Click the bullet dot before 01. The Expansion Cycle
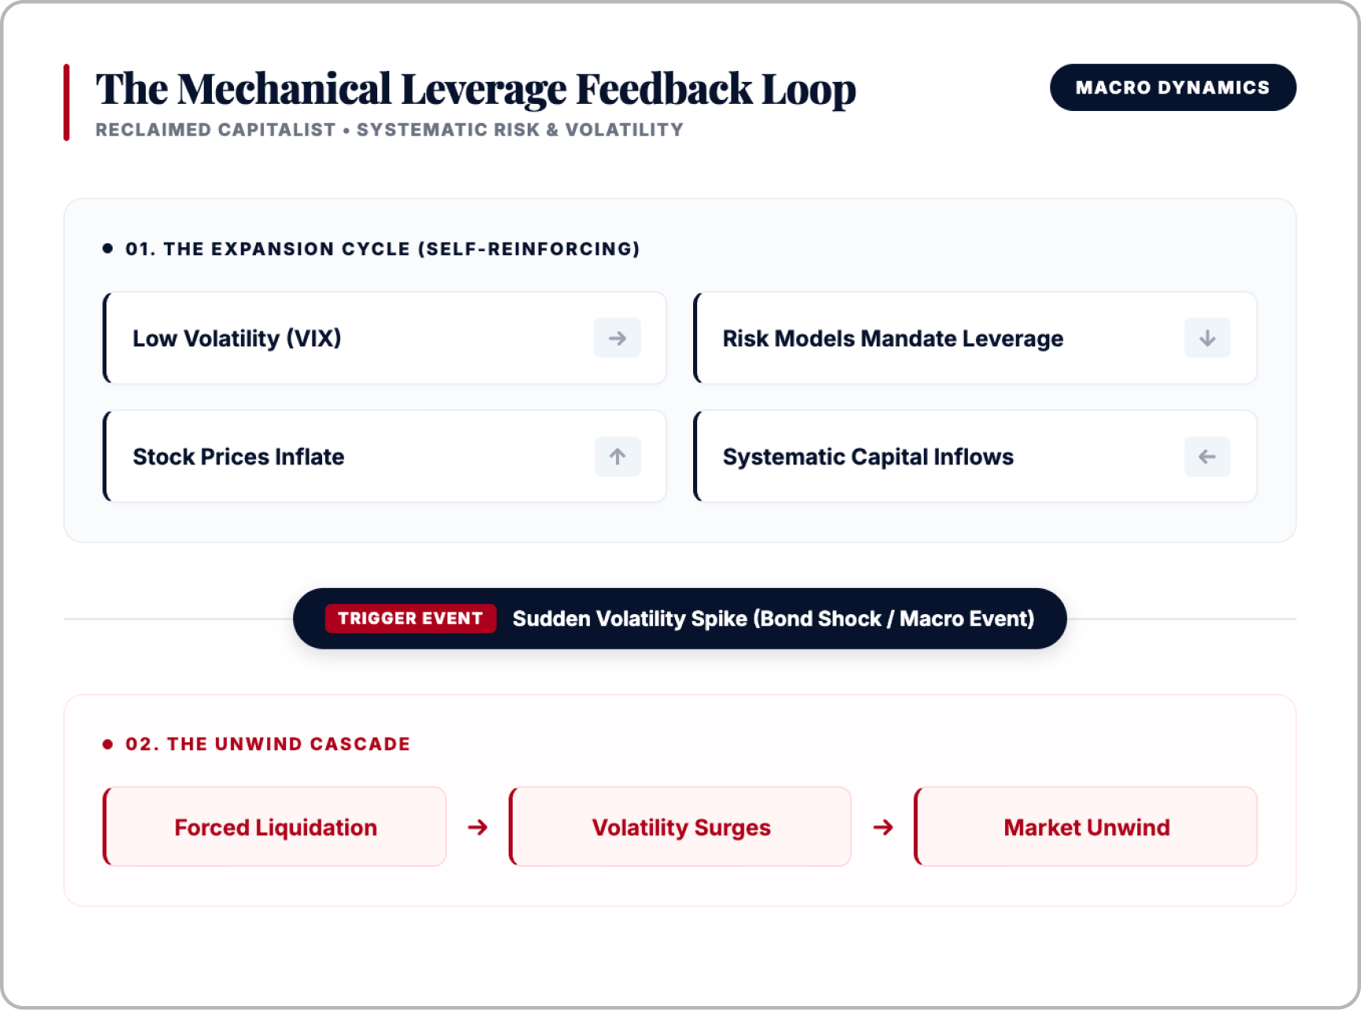Screen dimensions: 1361x1010 coord(108,249)
